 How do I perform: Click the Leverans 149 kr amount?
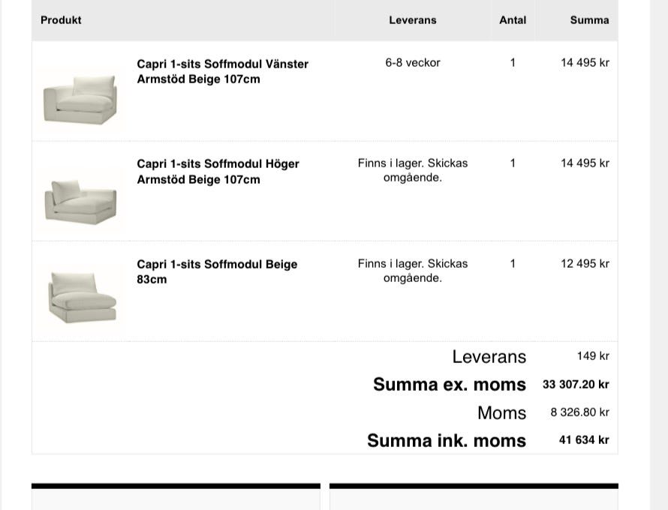593,356
